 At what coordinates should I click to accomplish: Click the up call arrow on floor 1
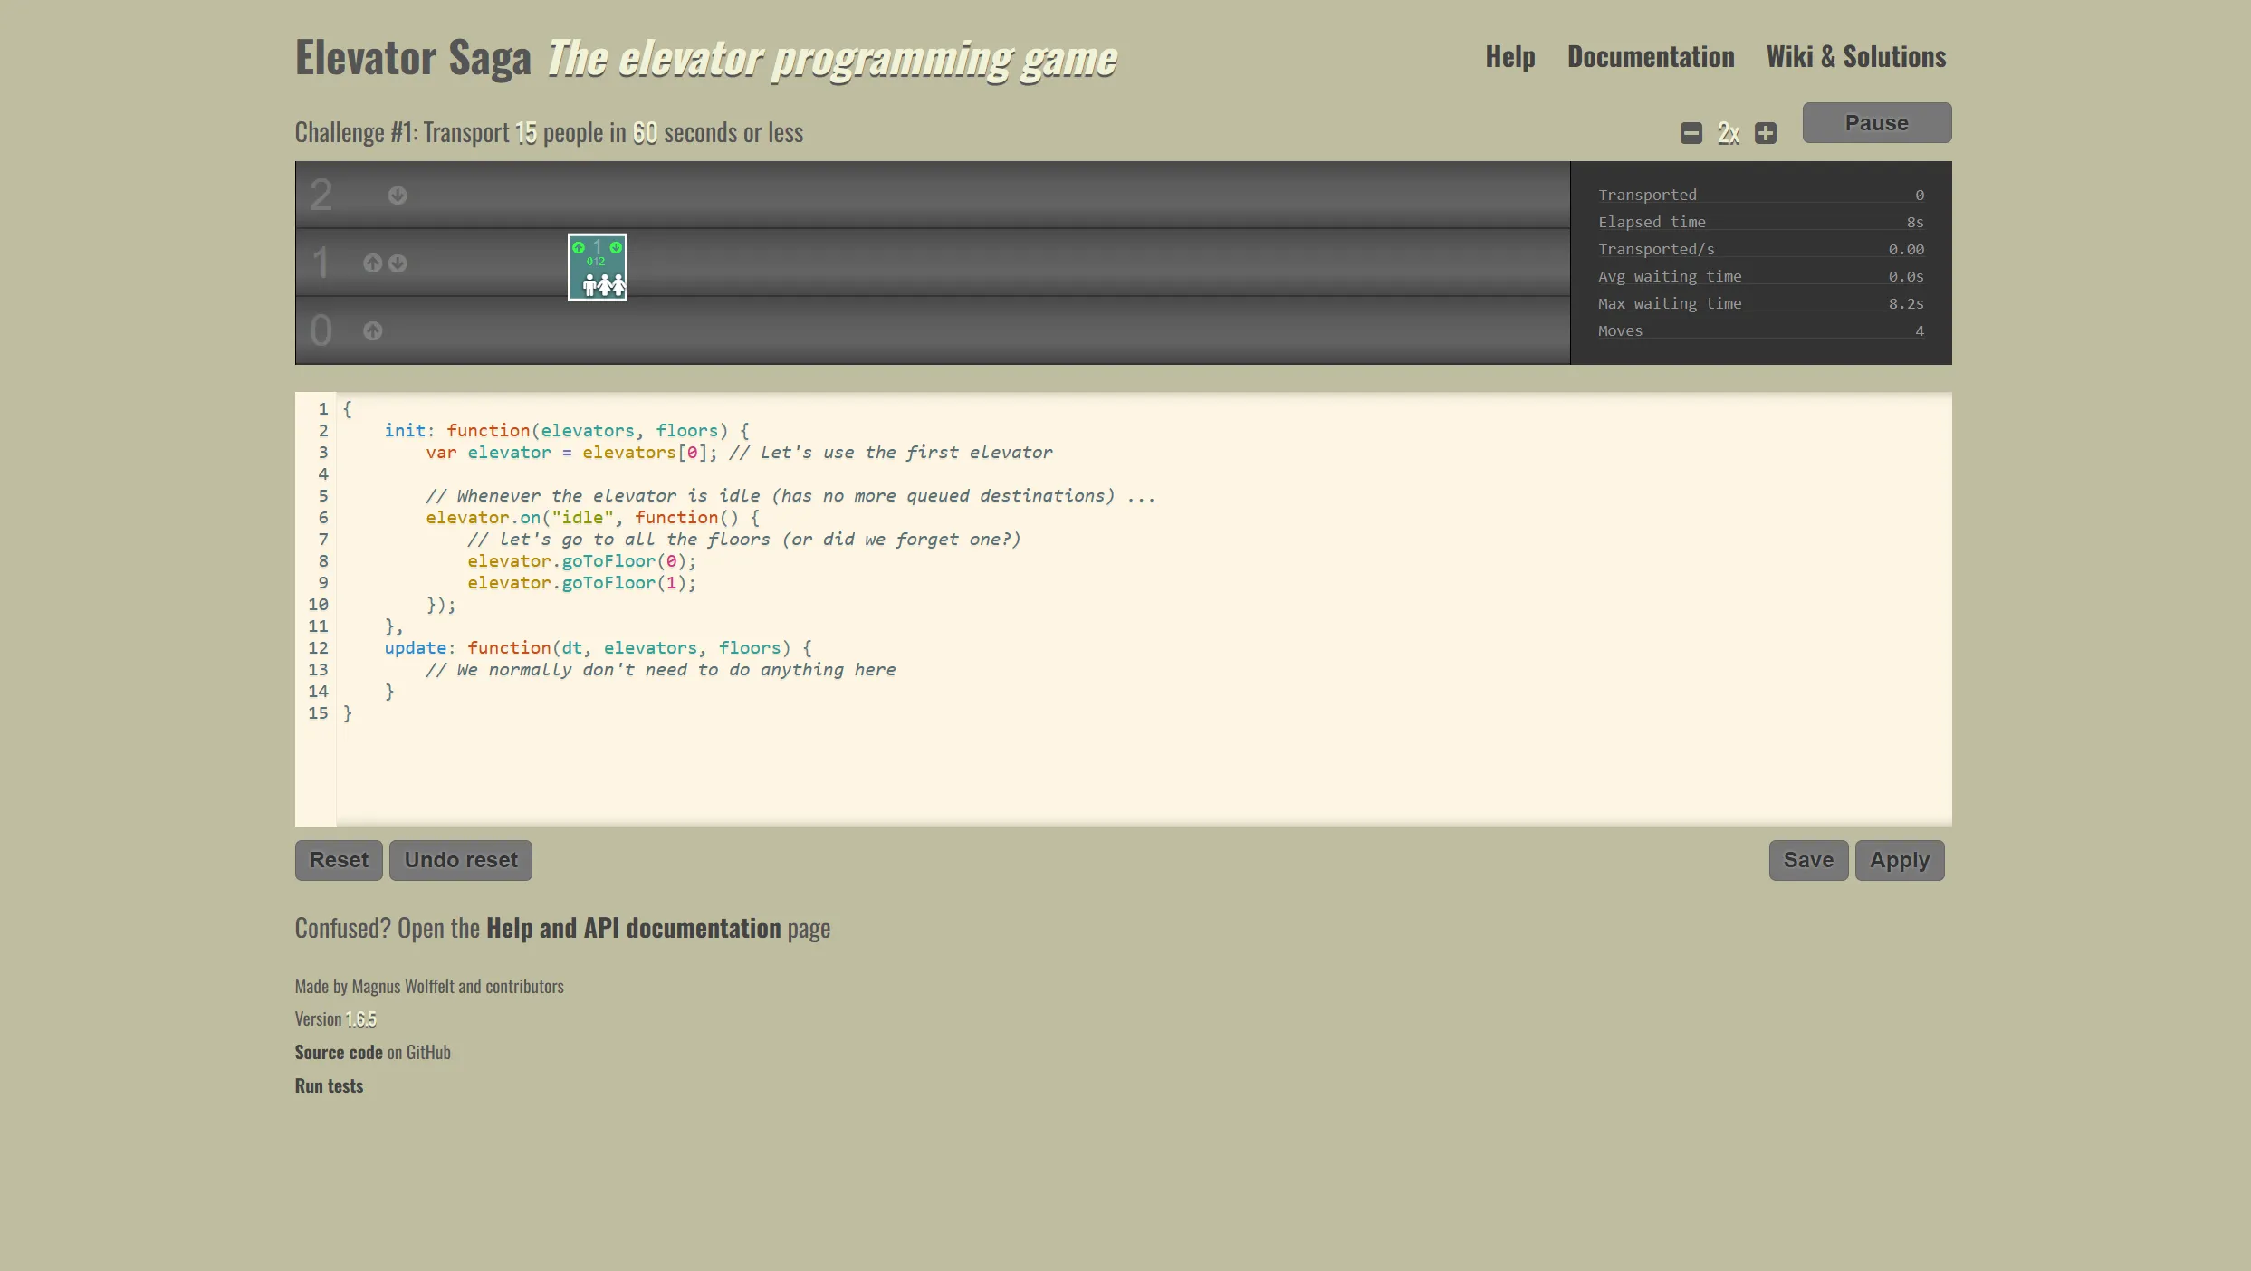click(372, 263)
